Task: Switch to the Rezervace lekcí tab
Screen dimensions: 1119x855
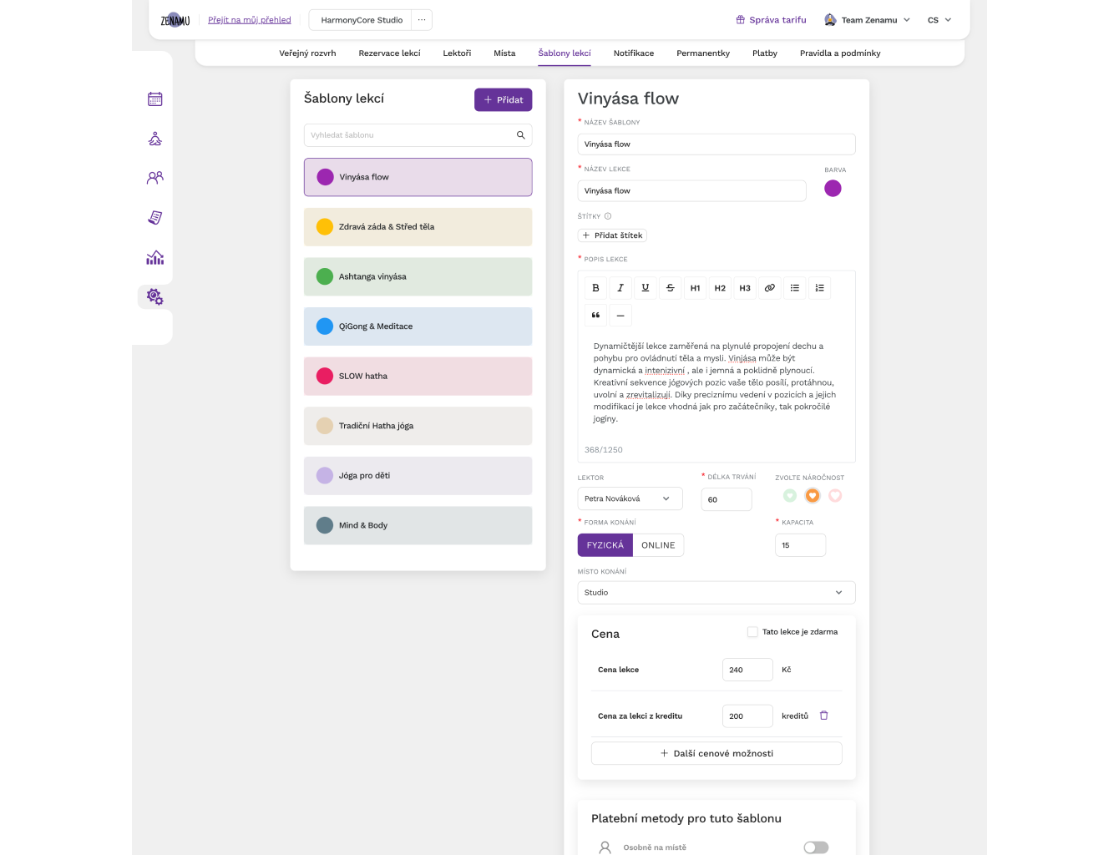Action: [390, 53]
